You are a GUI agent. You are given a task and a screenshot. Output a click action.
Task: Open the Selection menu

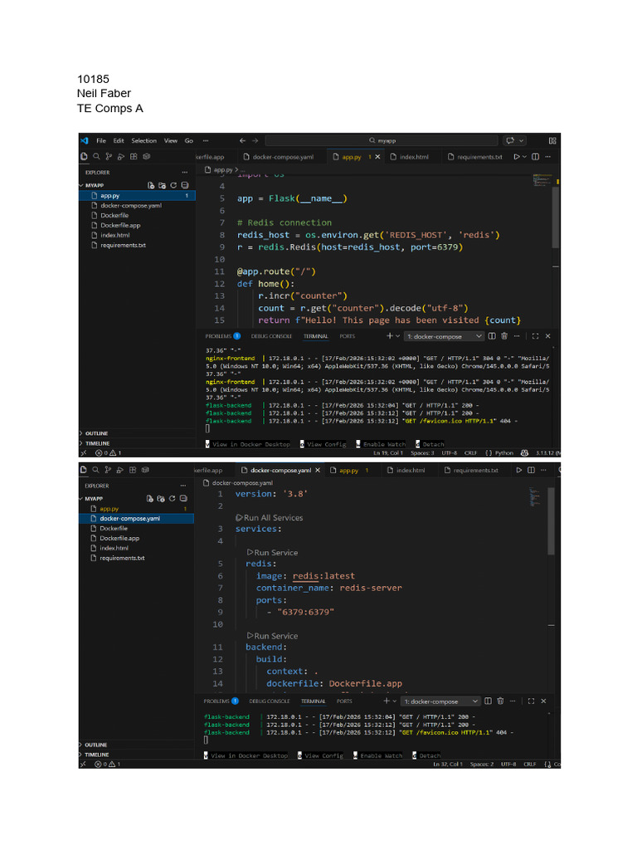(143, 141)
